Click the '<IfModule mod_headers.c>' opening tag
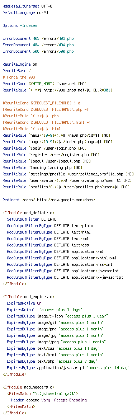Viewport: 137px width, 419px height. point(29,387)
